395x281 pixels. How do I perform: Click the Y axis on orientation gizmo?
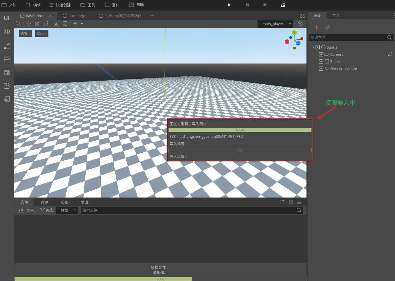tap(294, 33)
